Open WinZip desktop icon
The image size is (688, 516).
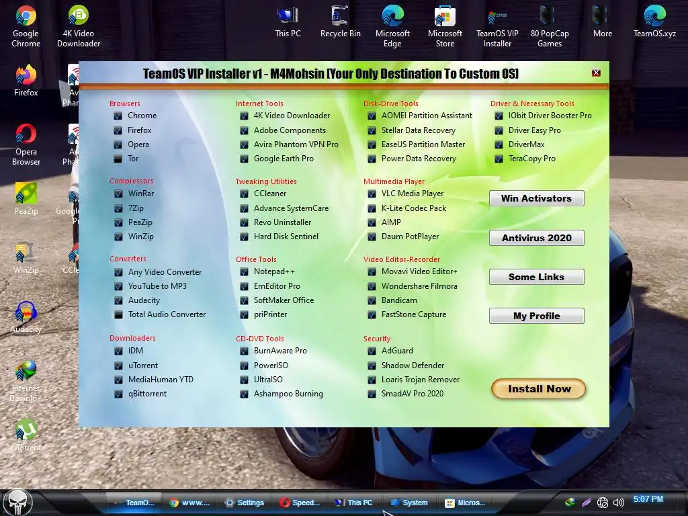tap(26, 258)
